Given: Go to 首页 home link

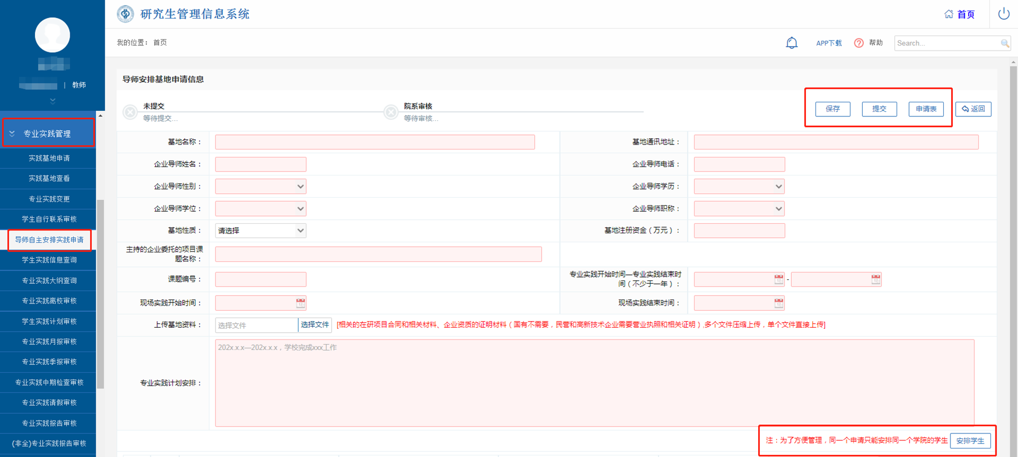Looking at the screenshot, I should (x=960, y=14).
